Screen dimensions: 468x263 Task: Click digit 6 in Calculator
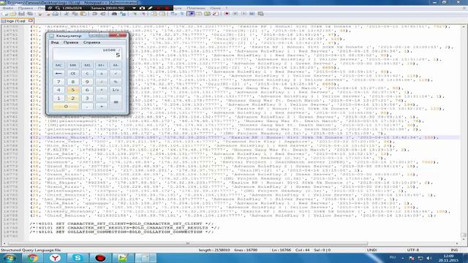[87, 90]
